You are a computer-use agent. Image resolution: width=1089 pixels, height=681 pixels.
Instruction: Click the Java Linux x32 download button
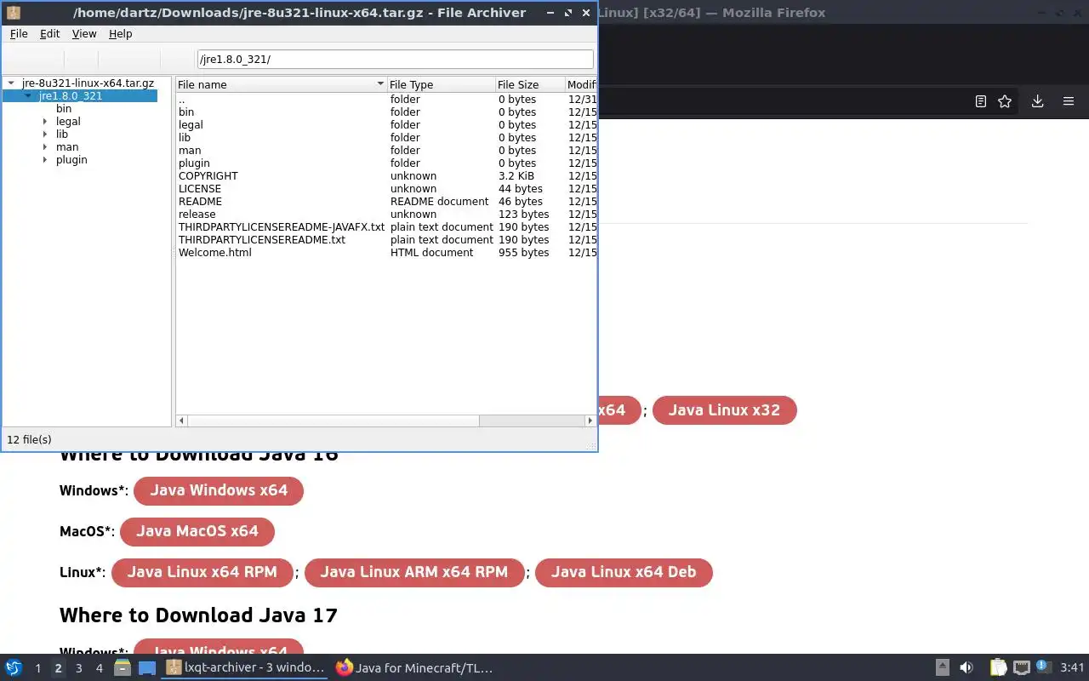pyautogui.click(x=724, y=409)
